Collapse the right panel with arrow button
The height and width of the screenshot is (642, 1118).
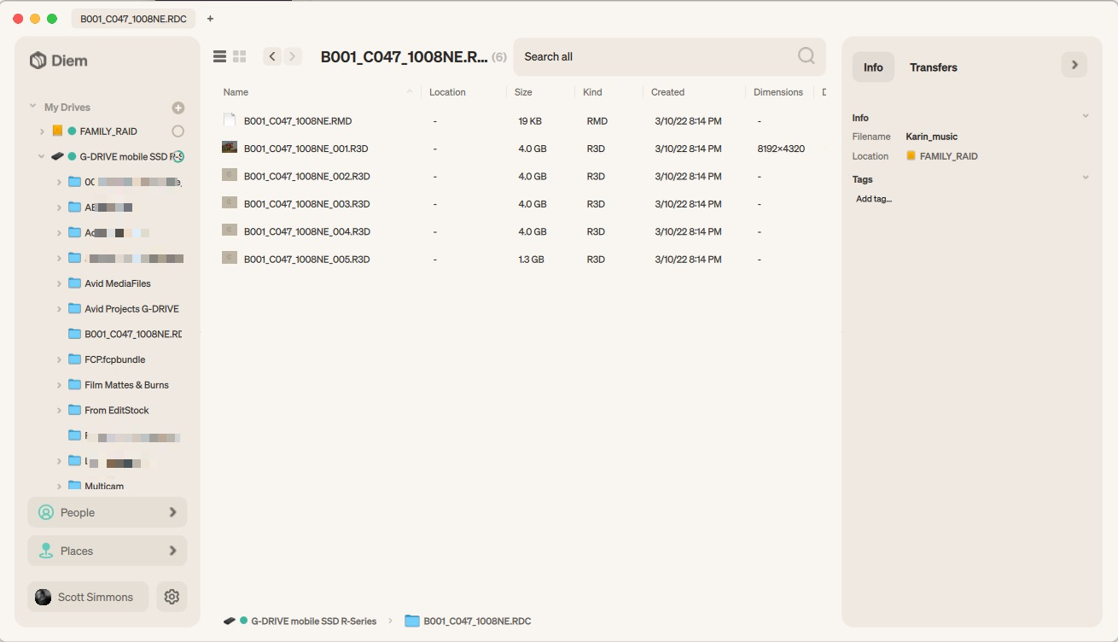coord(1074,65)
